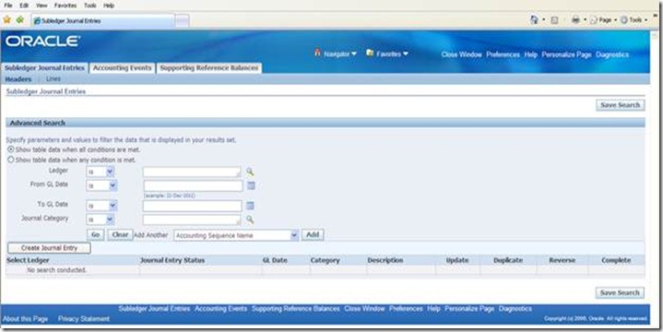Open Journal Category search magnifier icon
Image resolution: width=663 pixels, height=332 pixels.
250,219
